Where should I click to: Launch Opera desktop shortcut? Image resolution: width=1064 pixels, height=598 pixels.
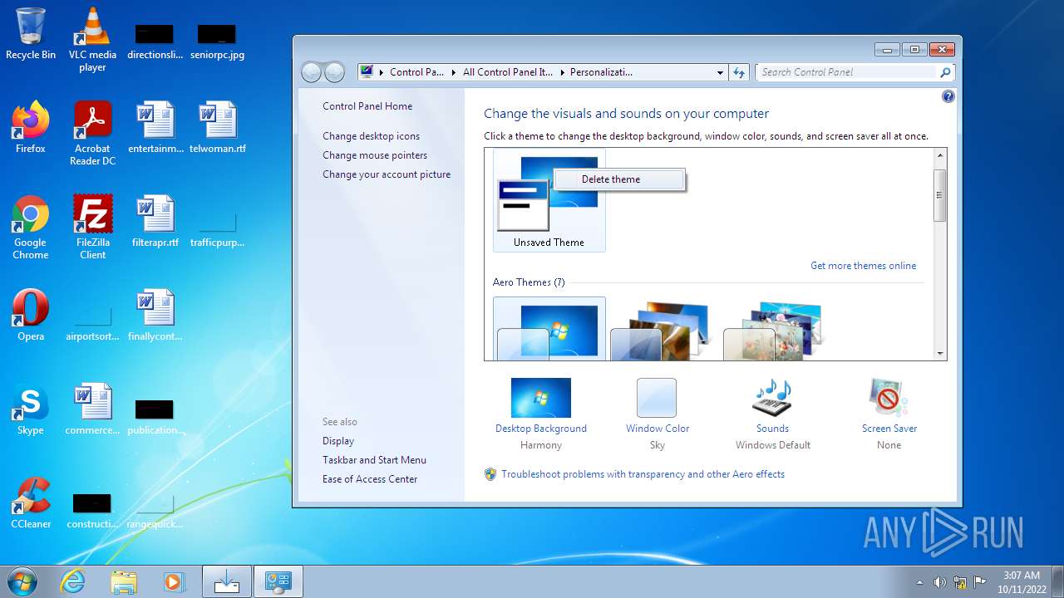pos(31,315)
